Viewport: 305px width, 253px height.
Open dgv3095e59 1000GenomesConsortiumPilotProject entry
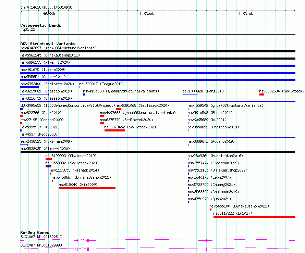(x=68, y=105)
